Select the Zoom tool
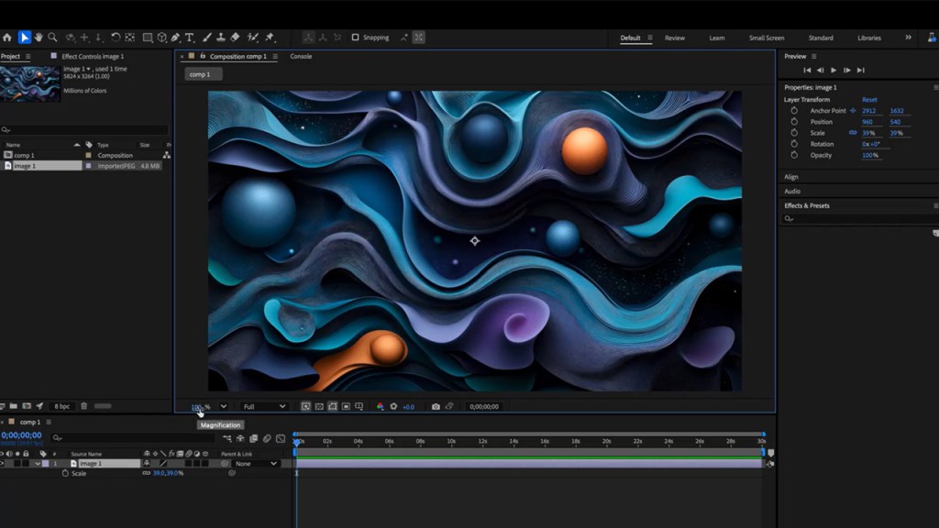 tap(51, 38)
